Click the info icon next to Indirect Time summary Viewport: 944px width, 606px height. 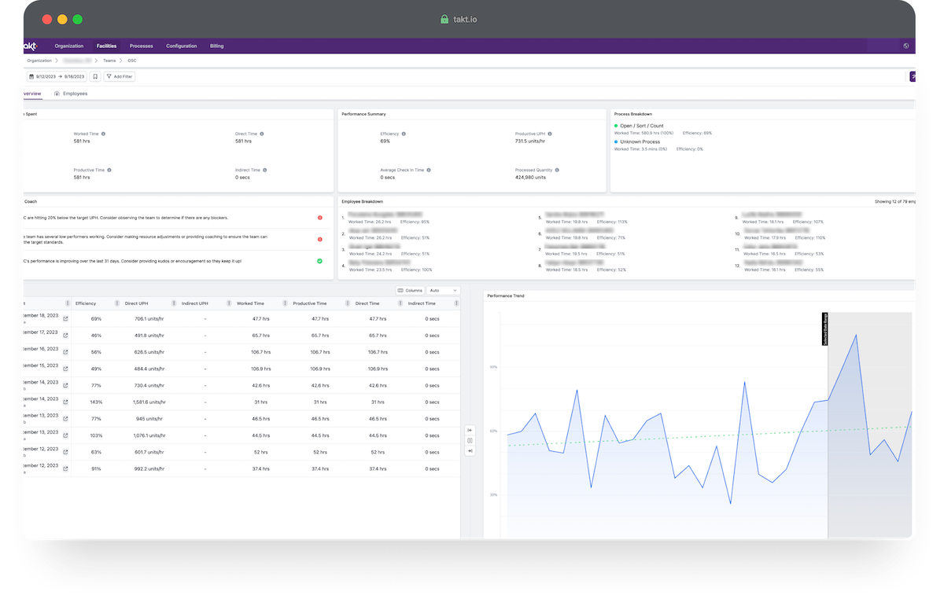265,170
